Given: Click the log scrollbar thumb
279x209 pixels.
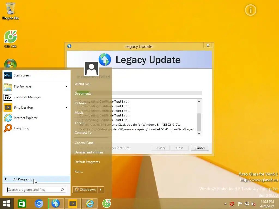Looking at the screenshot, I should coord(199,122).
